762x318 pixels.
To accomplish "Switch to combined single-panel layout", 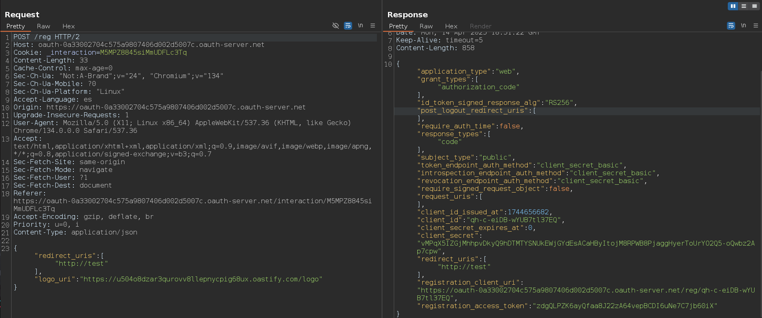I will [x=755, y=6].
